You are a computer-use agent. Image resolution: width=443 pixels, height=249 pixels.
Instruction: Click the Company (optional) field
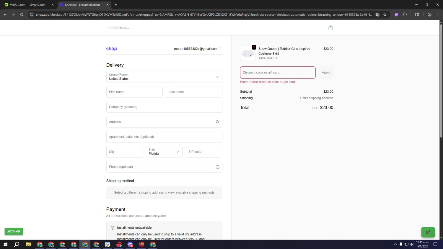pyautogui.click(x=164, y=107)
